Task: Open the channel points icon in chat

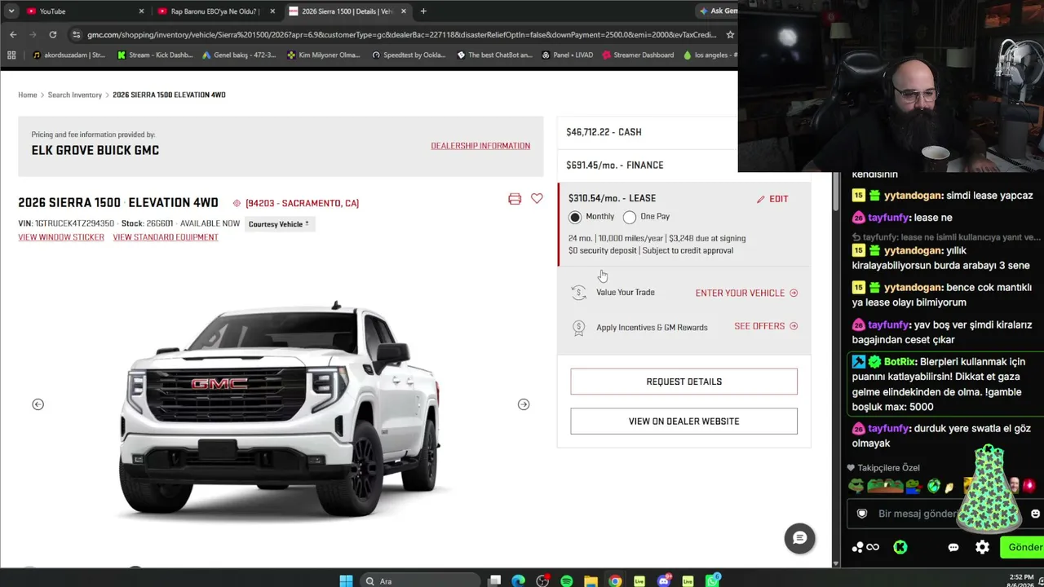Action: (x=865, y=548)
